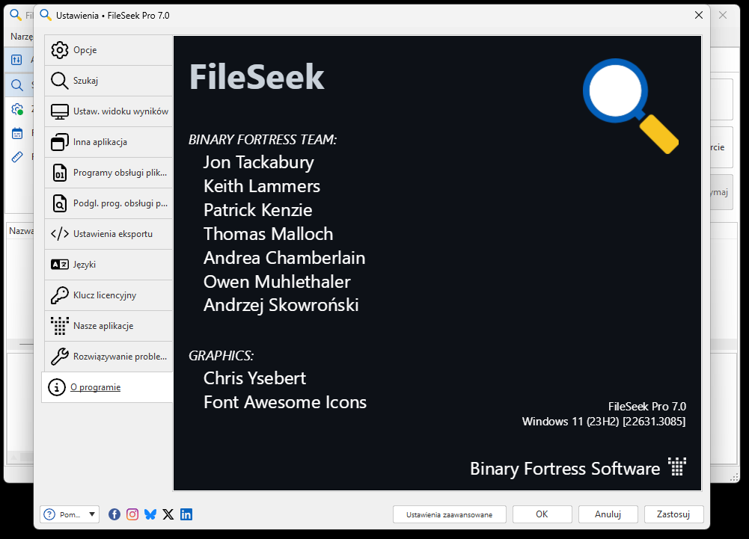The image size is (749, 539).
Task: Click the Języki language icon
Action: point(60,265)
